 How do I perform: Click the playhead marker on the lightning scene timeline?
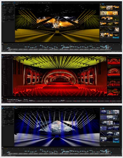coord(71,45)
